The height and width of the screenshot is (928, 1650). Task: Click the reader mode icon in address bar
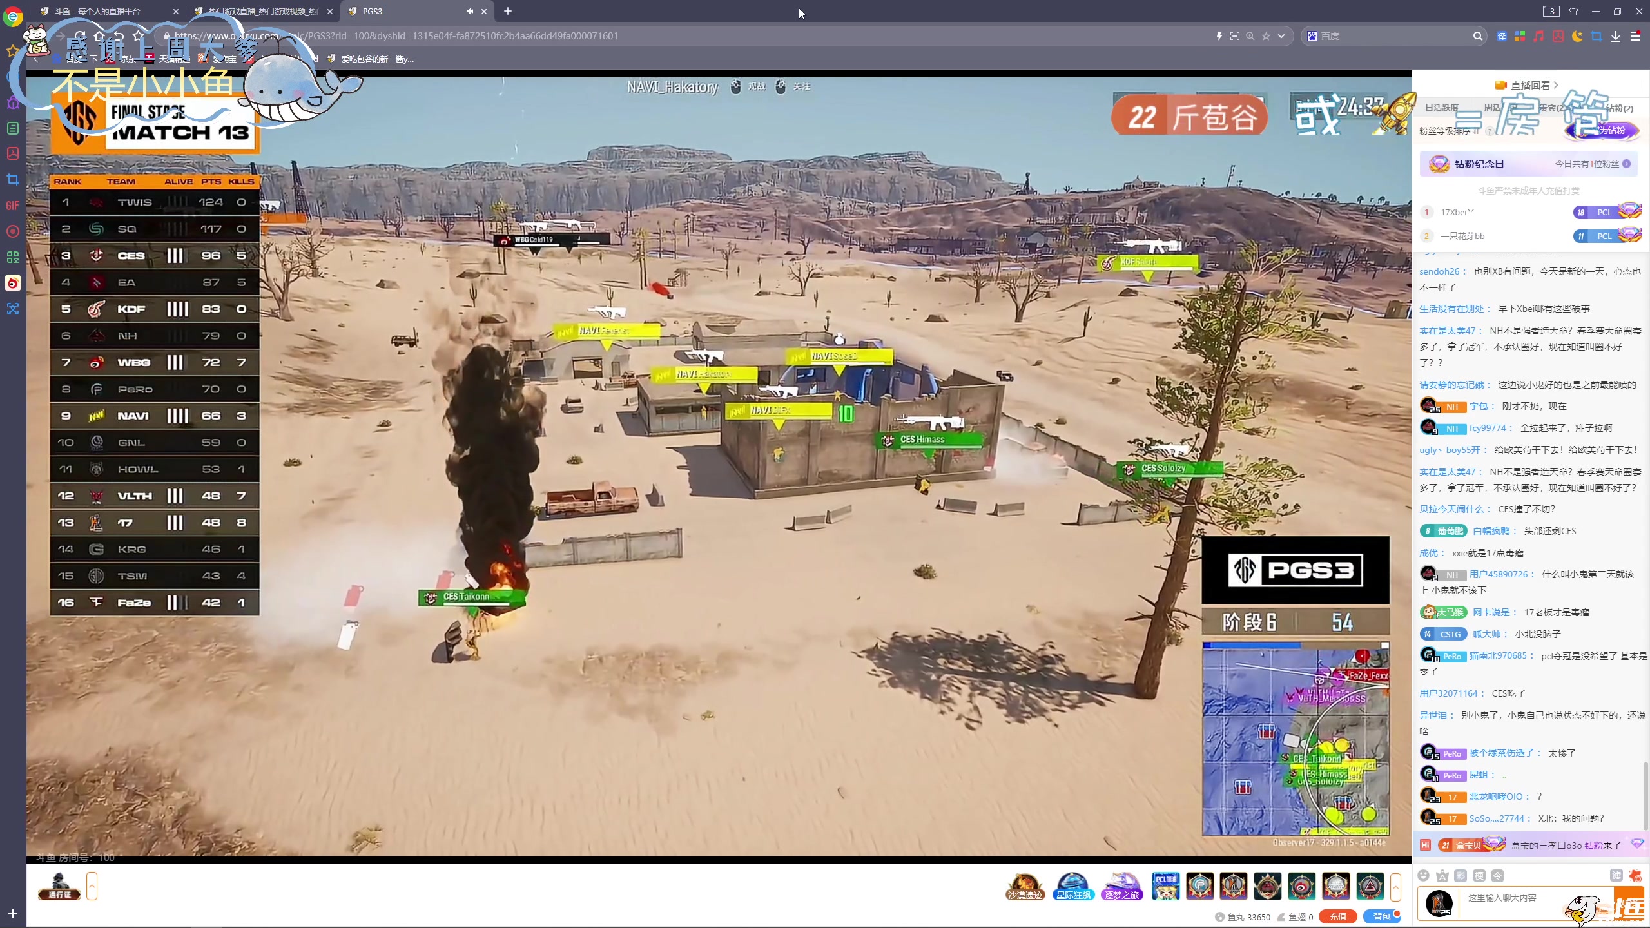[x=1235, y=36]
